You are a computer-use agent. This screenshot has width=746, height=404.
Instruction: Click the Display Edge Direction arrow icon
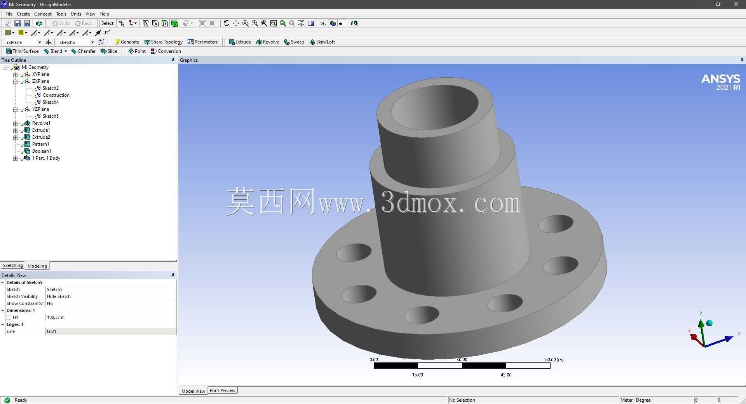[98, 33]
